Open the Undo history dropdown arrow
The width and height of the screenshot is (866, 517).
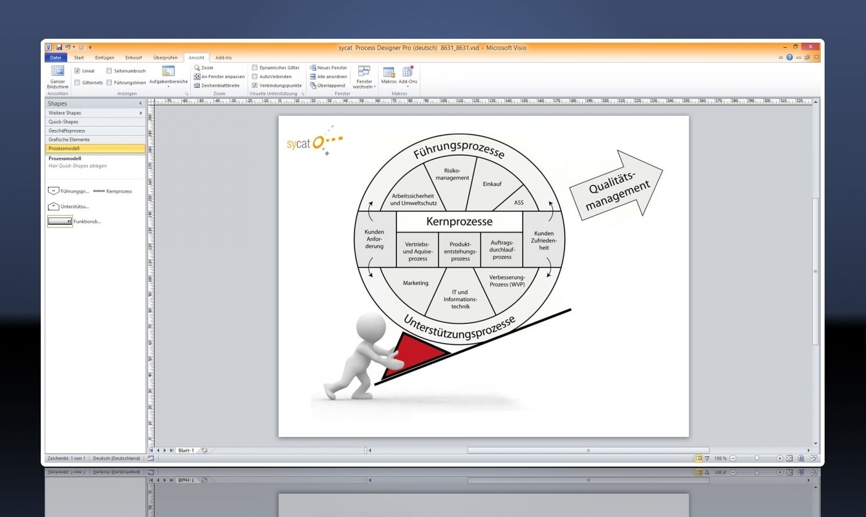coord(74,47)
